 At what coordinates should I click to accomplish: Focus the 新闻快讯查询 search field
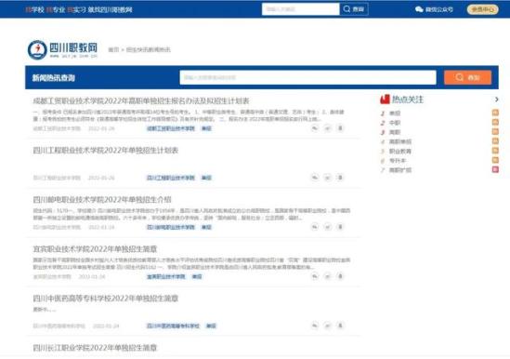click(307, 77)
